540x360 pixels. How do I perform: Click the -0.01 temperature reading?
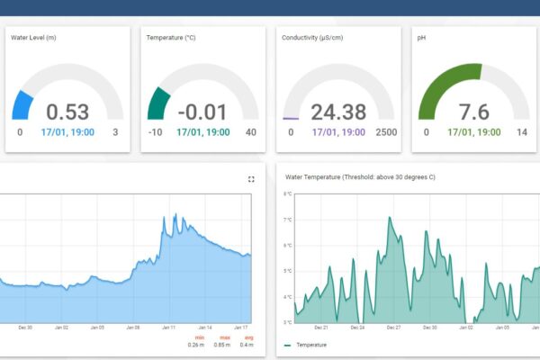pos(202,112)
